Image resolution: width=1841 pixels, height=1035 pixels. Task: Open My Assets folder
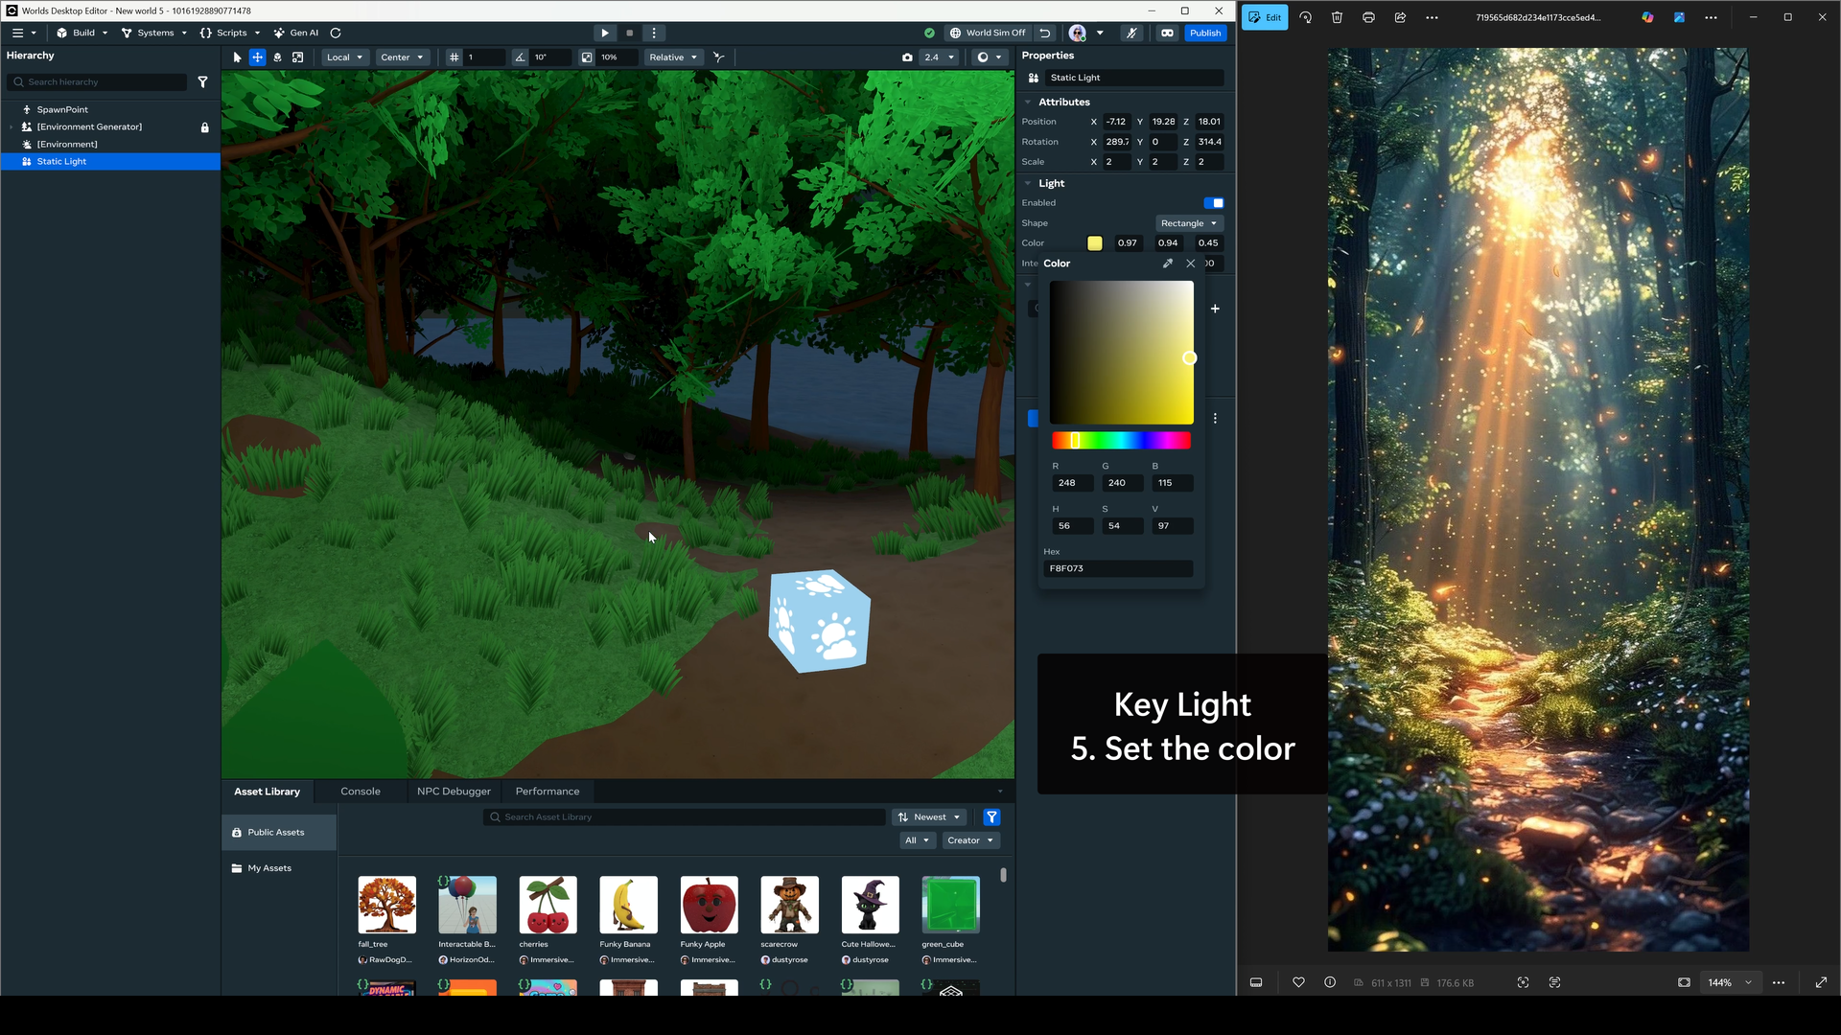(x=269, y=868)
